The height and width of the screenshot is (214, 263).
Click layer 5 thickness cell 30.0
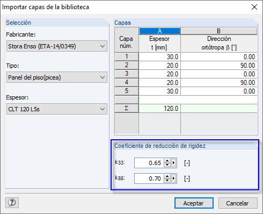tap(160, 91)
